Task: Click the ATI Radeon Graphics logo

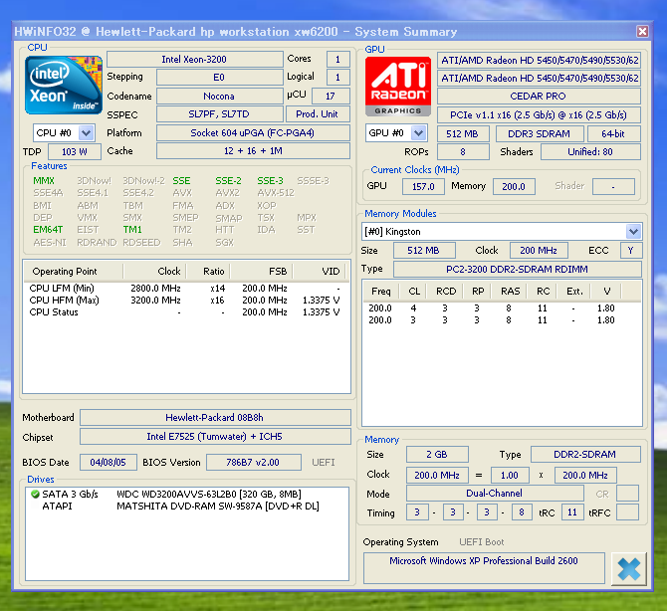Action: click(x=398, y=86)
